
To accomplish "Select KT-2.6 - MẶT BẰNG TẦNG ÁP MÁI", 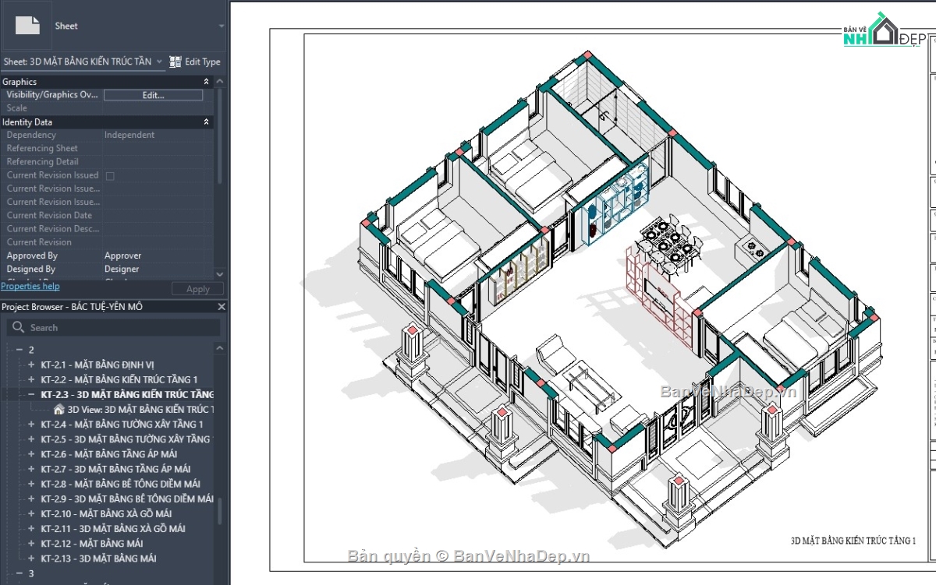I will coord(108,454).
